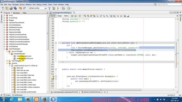This screenshot has height=102, width=182.
Task: Open the Tools menu
Action: (55, 5)
